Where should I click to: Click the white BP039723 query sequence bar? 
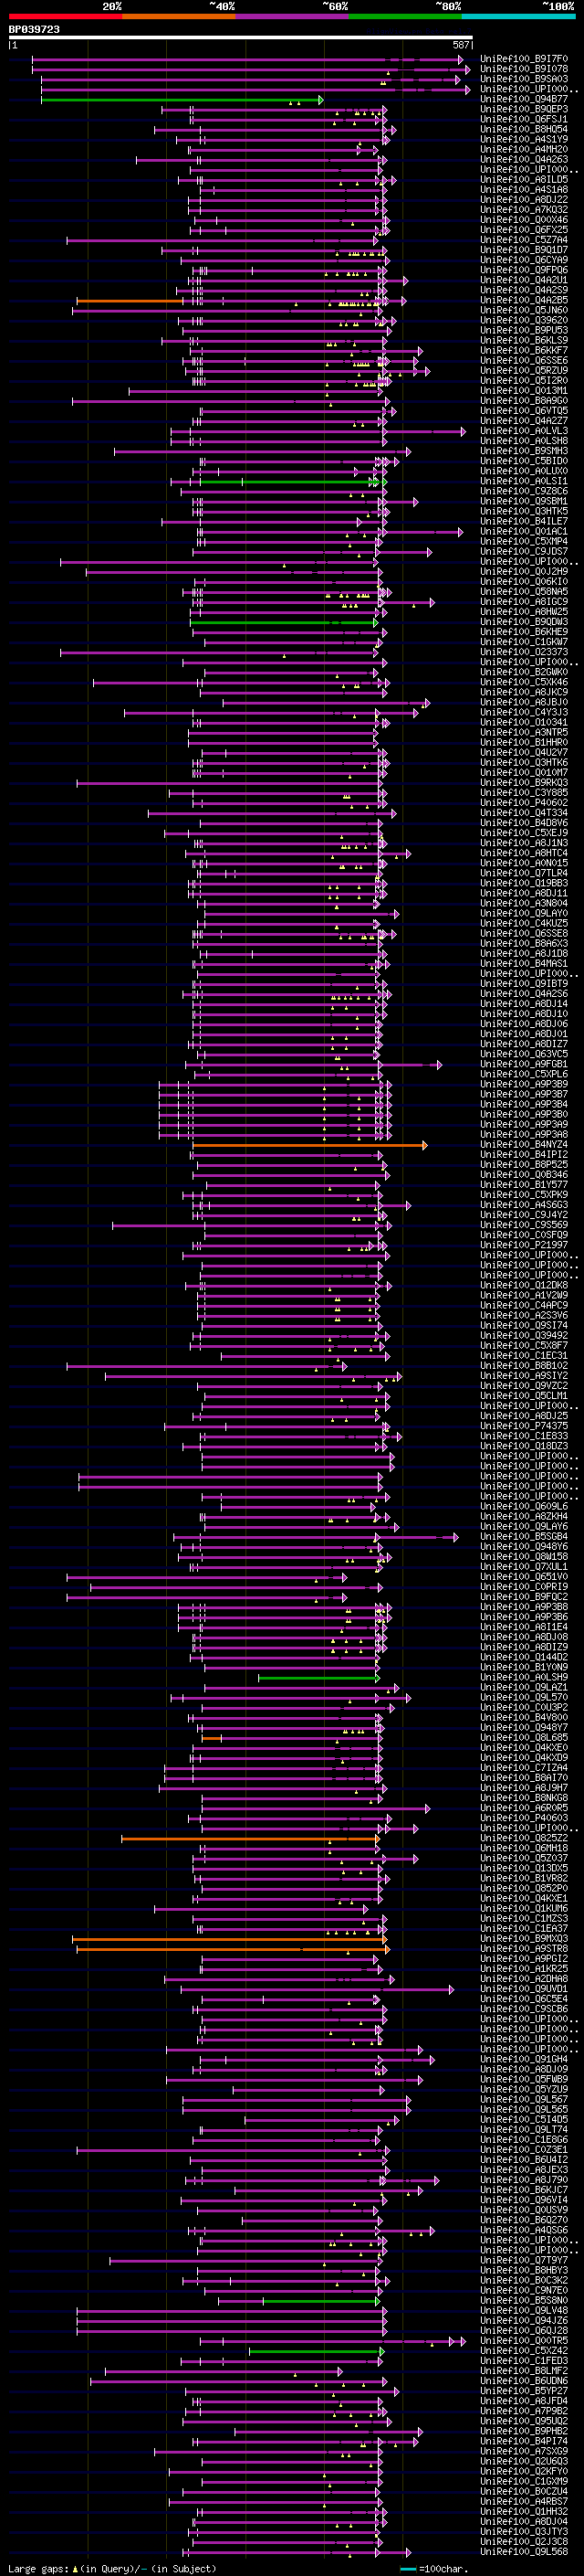click(241, 37)
